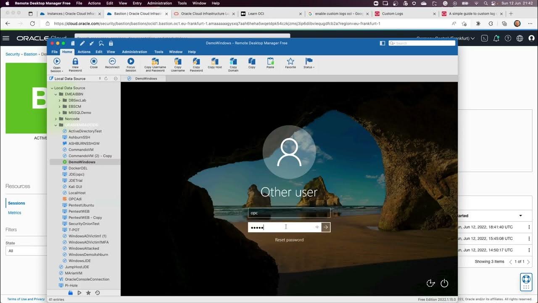The image size is (538, 303).
Task: Open the Metrics link in Oracle Cloud page
Action: click(15, 213)
